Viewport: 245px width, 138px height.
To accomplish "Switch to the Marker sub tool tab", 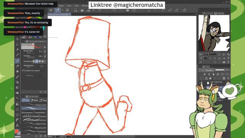I will pos(34,100).
